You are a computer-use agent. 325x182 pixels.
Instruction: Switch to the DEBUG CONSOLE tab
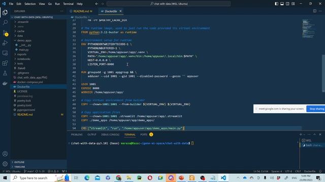[110, 134]
